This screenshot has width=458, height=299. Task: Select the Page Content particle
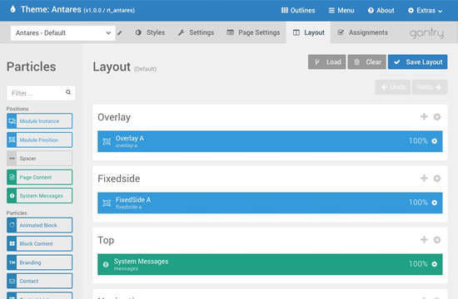tap(39, 177)
